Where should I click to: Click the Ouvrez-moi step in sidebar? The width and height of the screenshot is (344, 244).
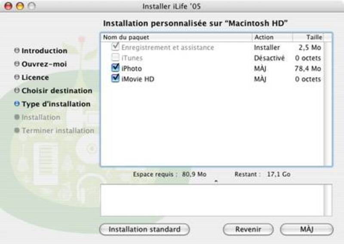[x=44, y=64]
